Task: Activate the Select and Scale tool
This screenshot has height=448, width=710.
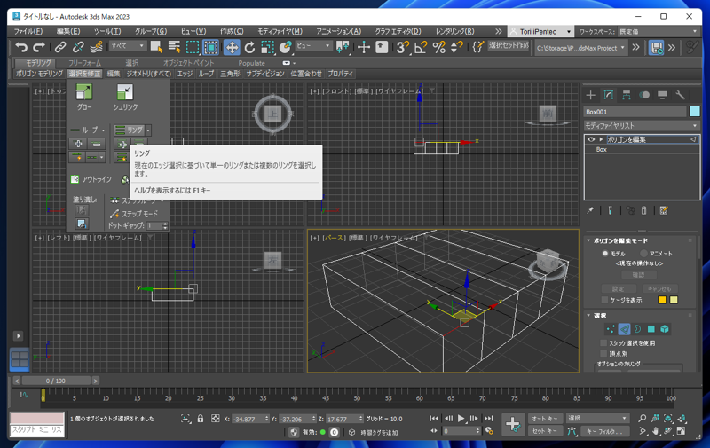Action: [x=268, y=47]
